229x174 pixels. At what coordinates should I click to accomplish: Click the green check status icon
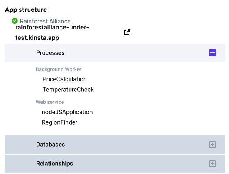[x=15, y=21]
